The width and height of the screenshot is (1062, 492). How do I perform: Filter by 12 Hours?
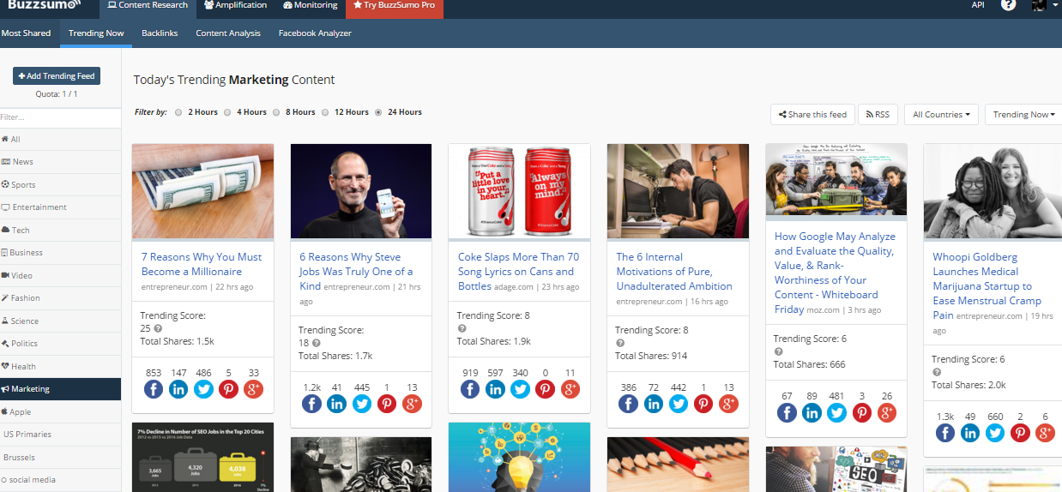(325, 112)
